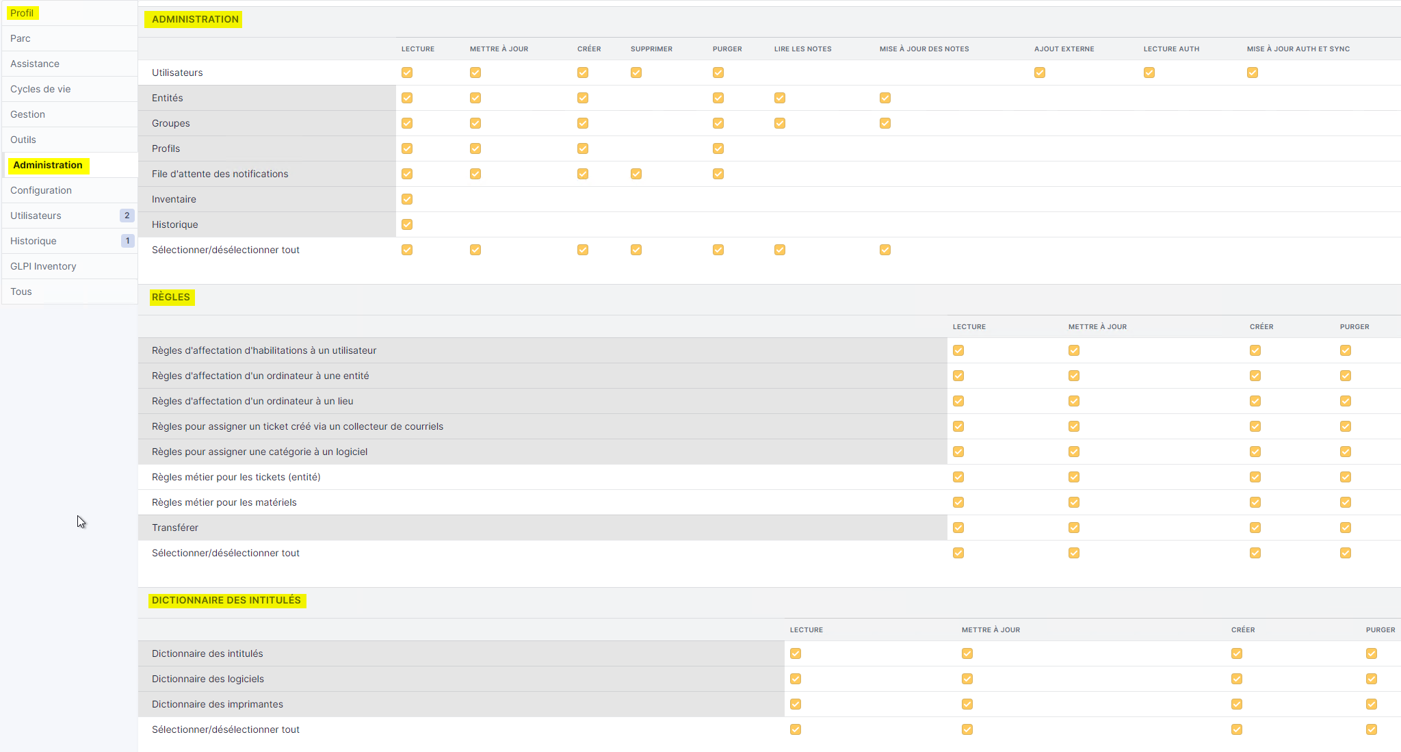Toggle Ajout externe checkbox for Utilisateurs

coord(1040,73)
